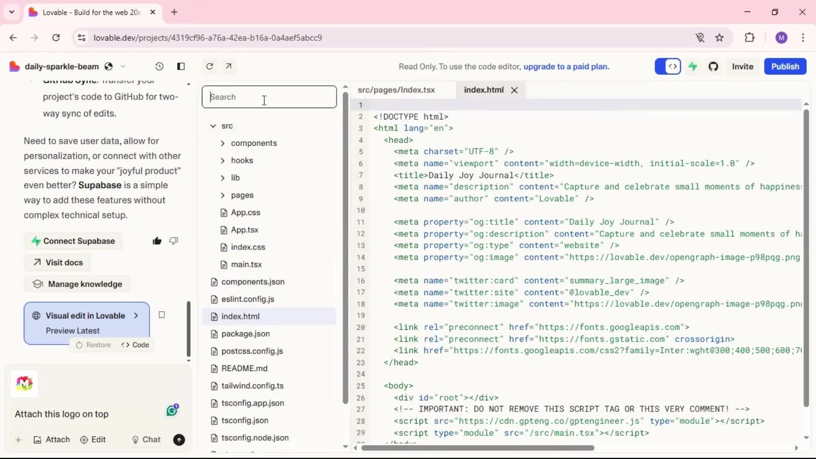Expand the pages folder

pyautogui.click(x=223, y=195)
